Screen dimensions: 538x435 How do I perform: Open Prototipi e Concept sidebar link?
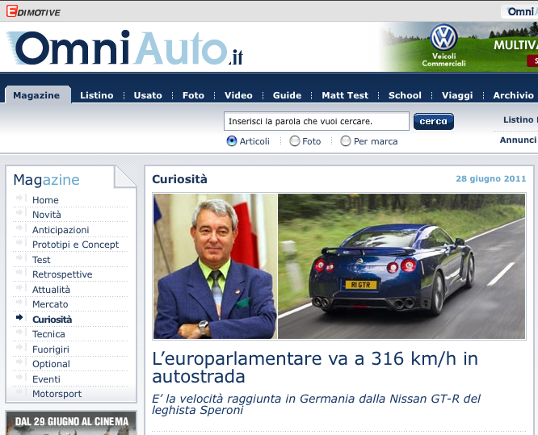[x=75, y=245]
